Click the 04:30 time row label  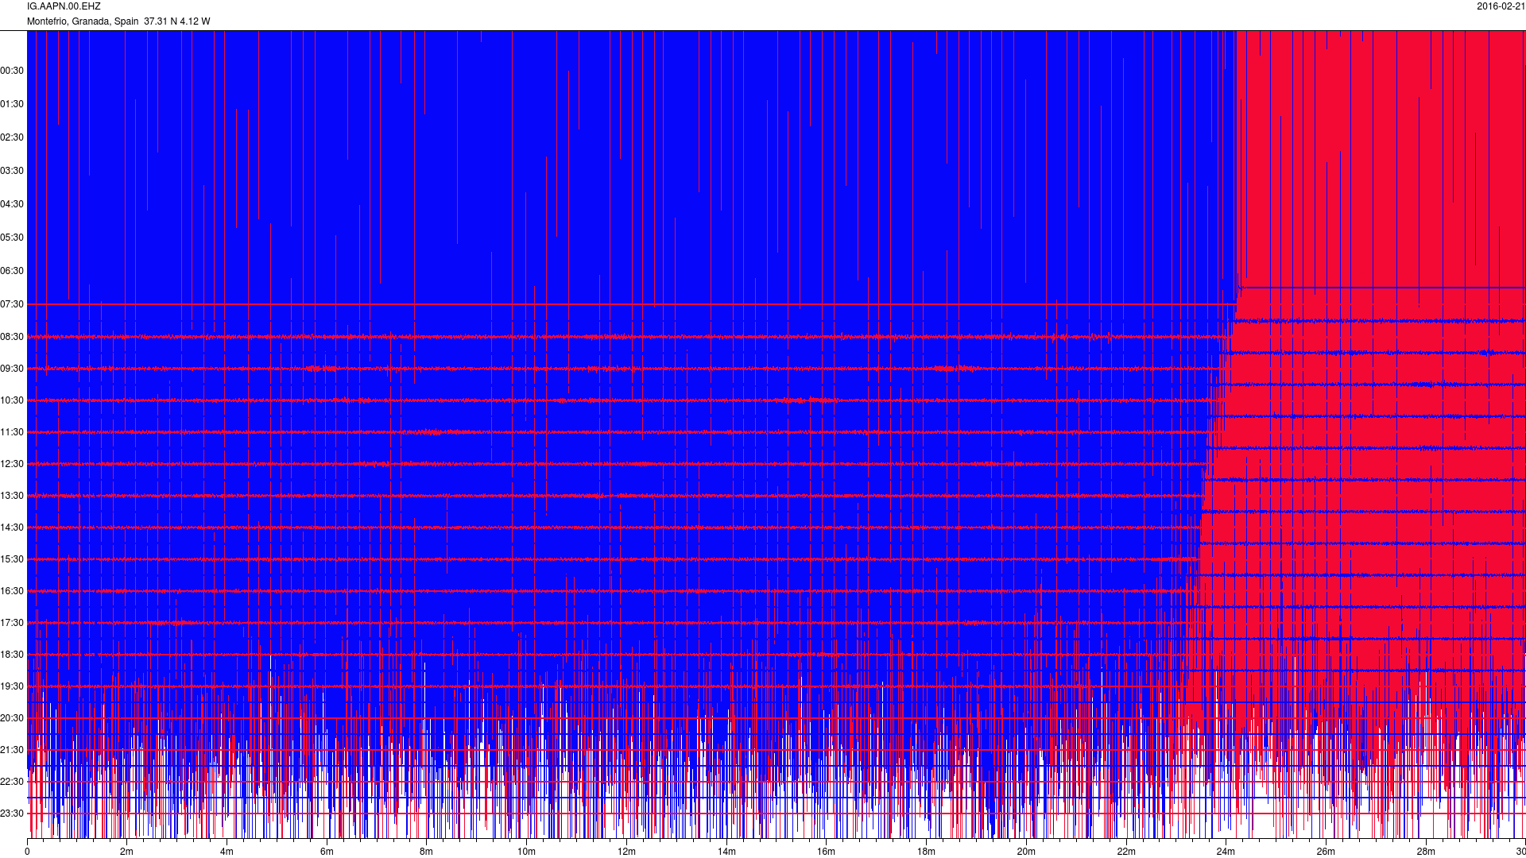[x=12, y=204]
